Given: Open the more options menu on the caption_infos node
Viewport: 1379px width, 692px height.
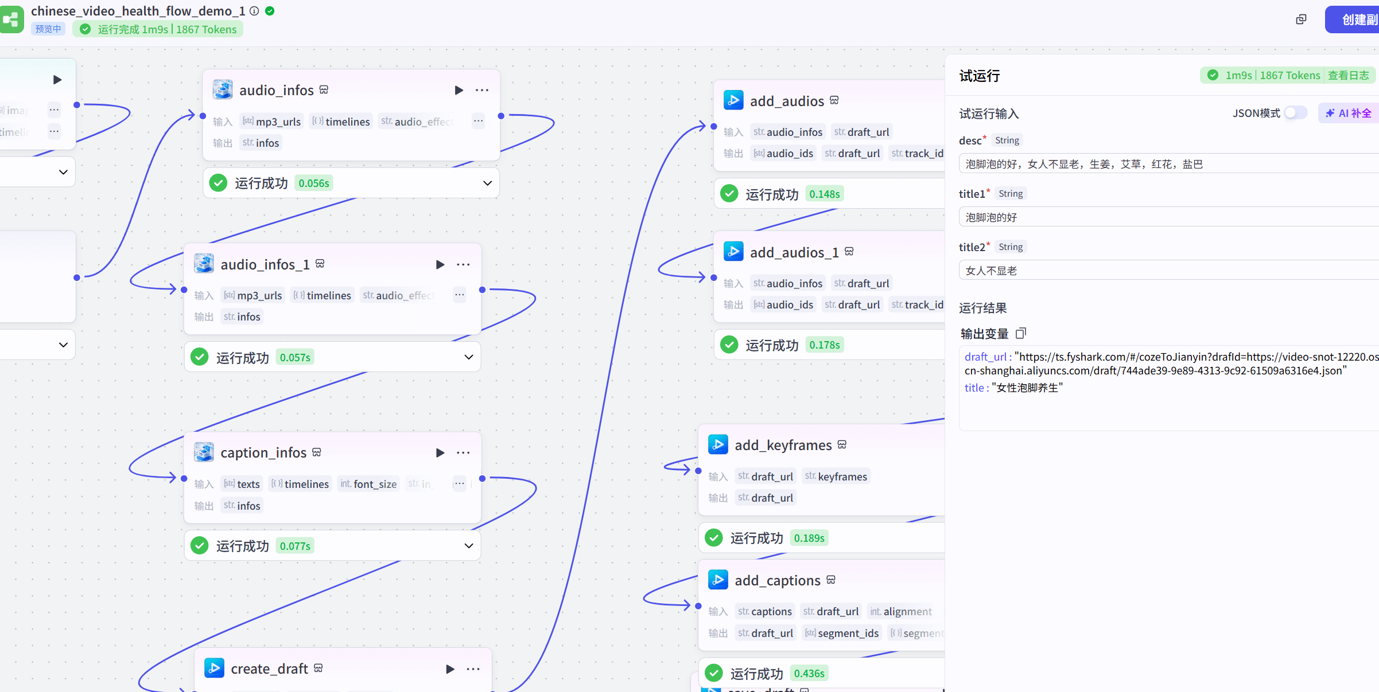Looking at the screenshot, I should 463,452.
